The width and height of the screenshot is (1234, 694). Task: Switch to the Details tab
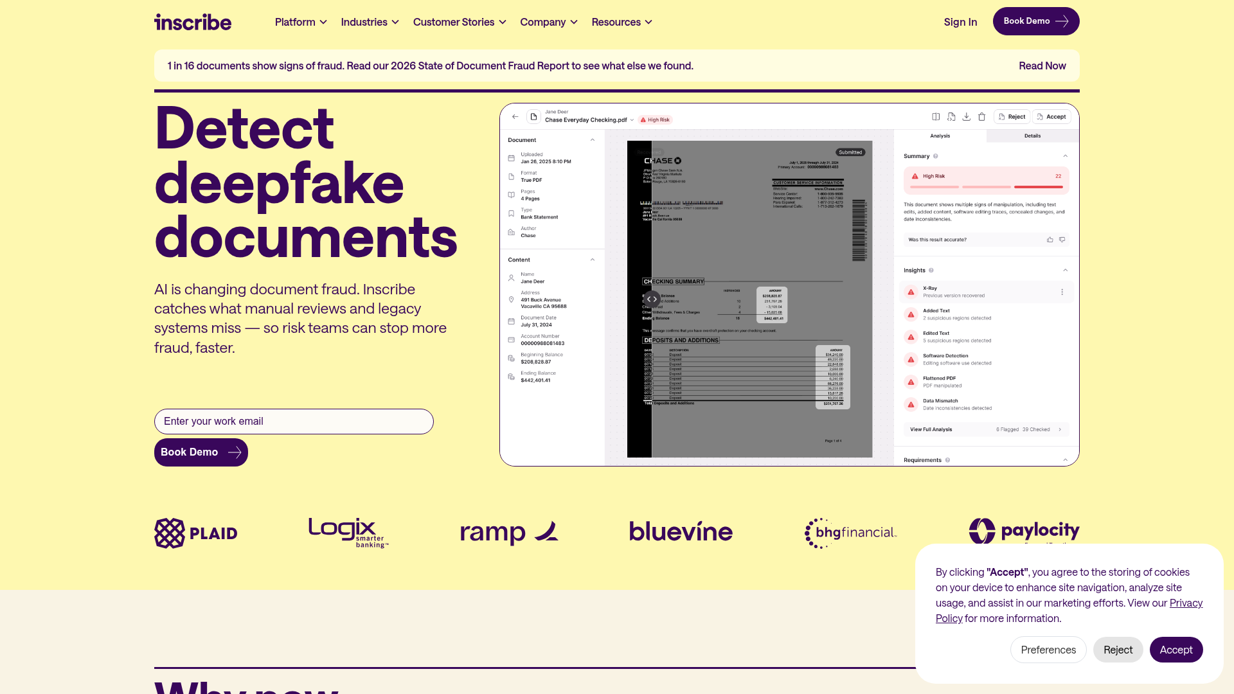click(1032, 136)
